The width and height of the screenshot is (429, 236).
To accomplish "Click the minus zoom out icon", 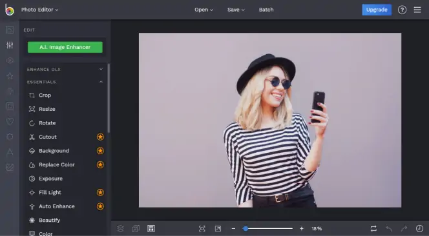I will [233, 229].
